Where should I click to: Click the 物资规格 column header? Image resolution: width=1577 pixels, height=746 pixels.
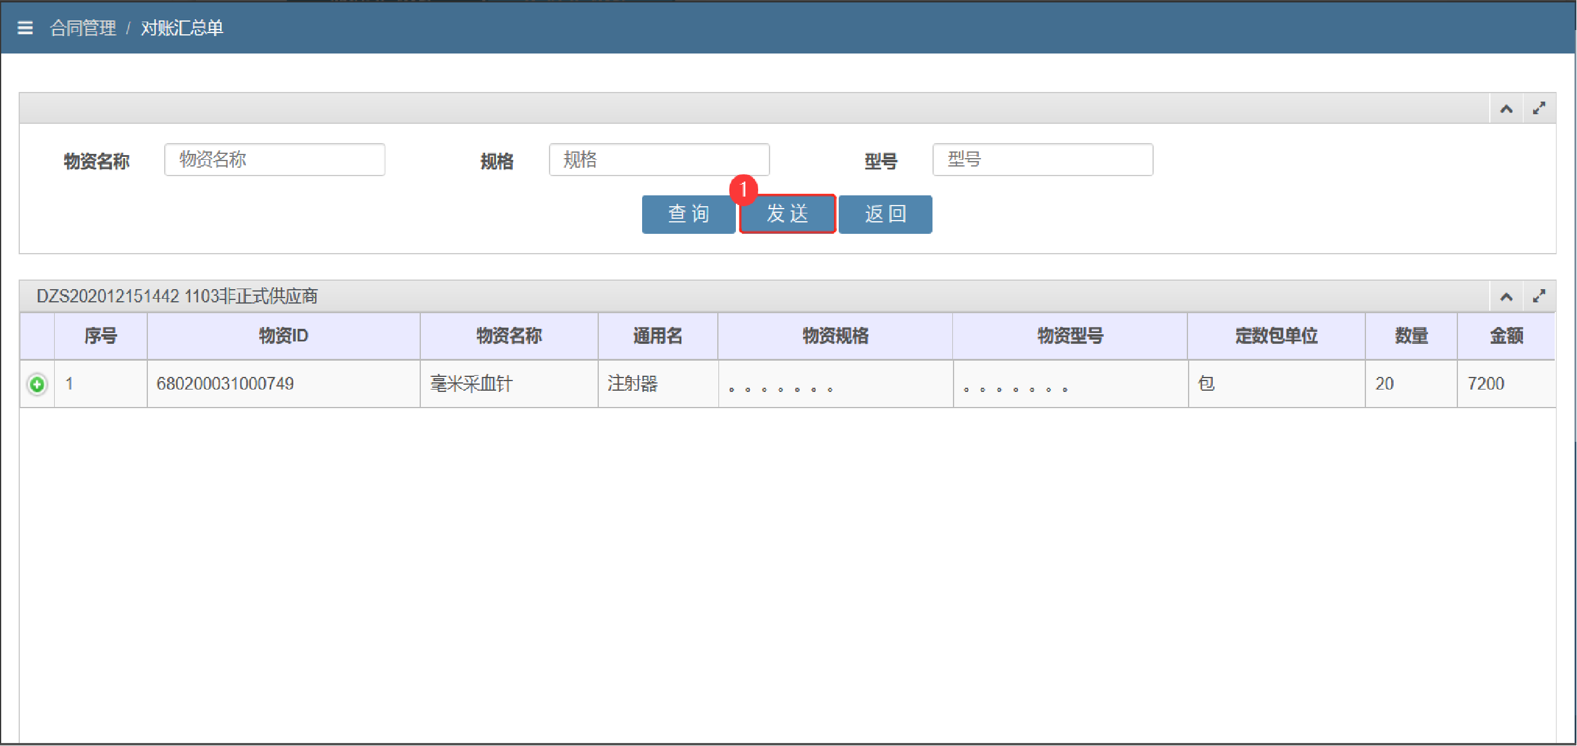pos(836,336)
